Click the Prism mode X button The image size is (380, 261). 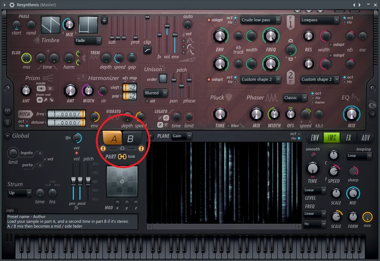[x=50, y=88]
